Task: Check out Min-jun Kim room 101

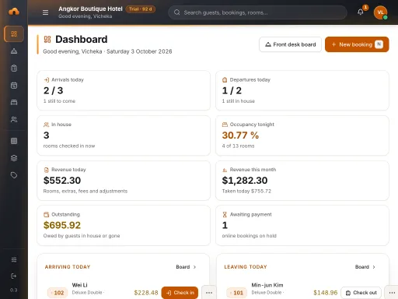Action: 361,293
